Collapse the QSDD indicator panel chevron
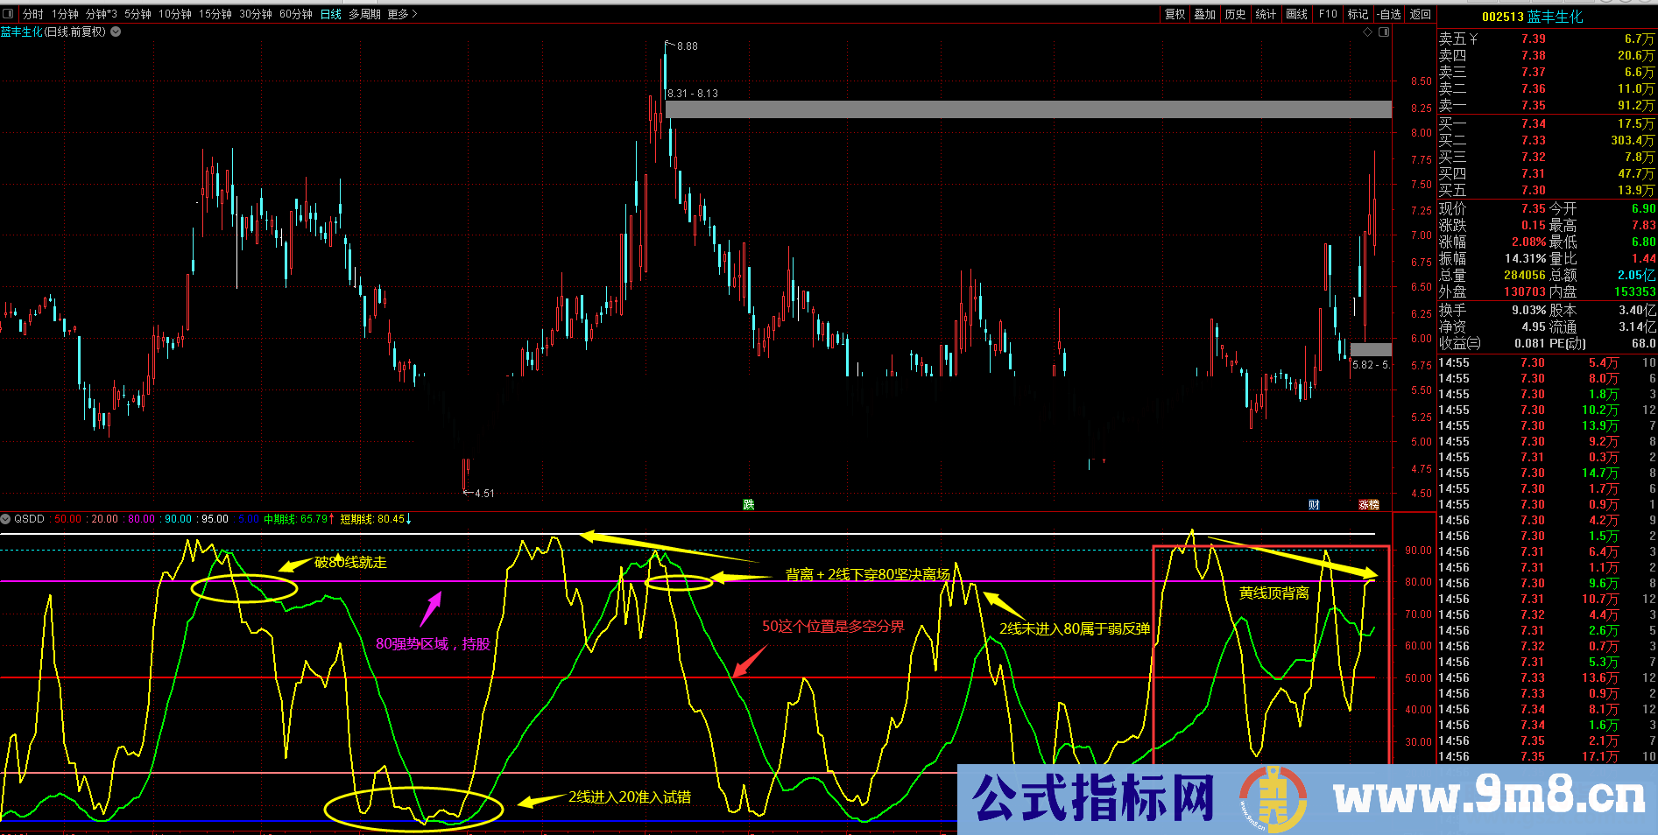This screenshot has width=1658, height=835. [7, 519]
